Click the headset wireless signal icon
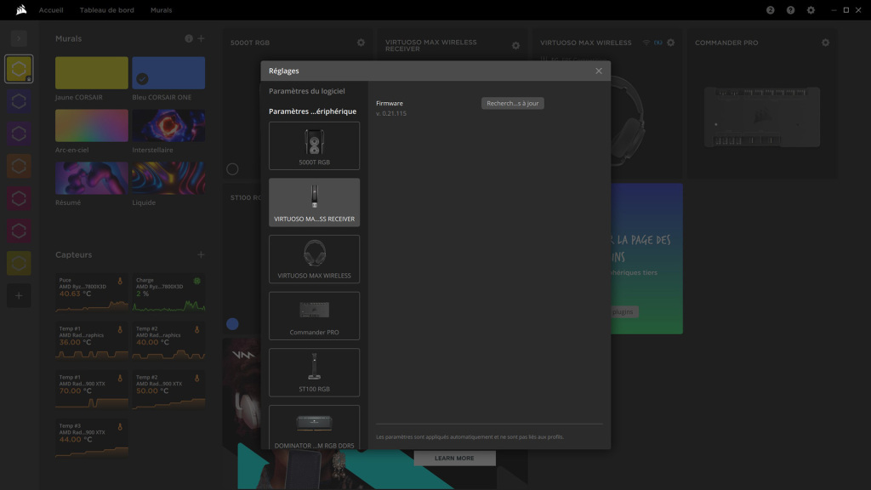 [646, 43]
